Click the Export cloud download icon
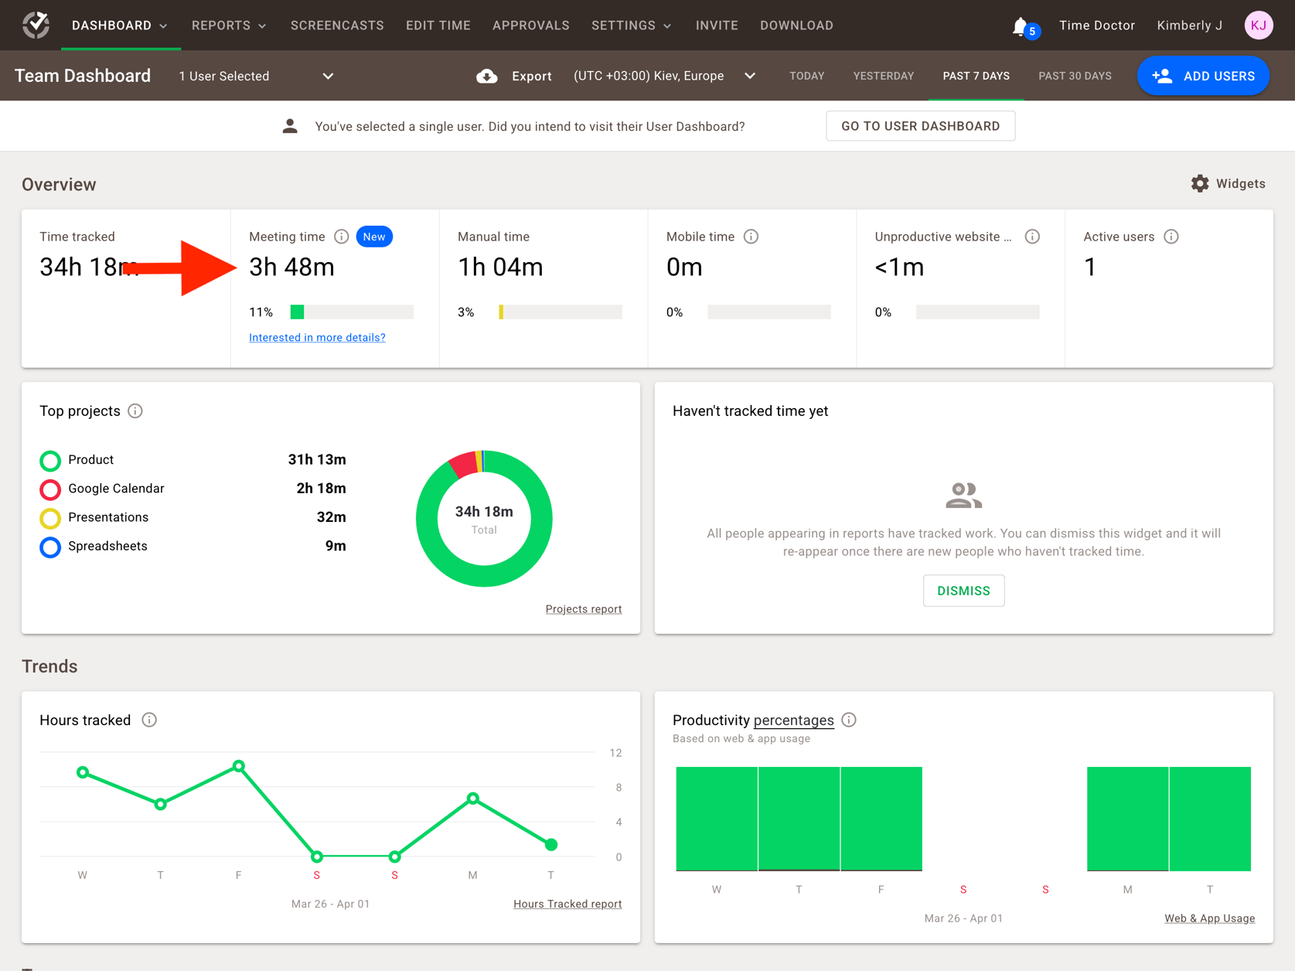 pos(486,76)
